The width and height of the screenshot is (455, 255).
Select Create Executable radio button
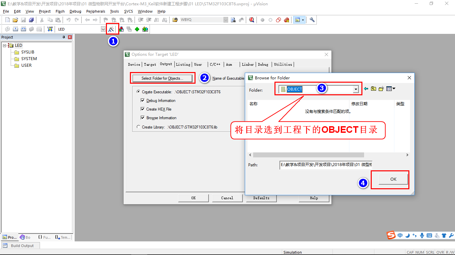[139, 92]
